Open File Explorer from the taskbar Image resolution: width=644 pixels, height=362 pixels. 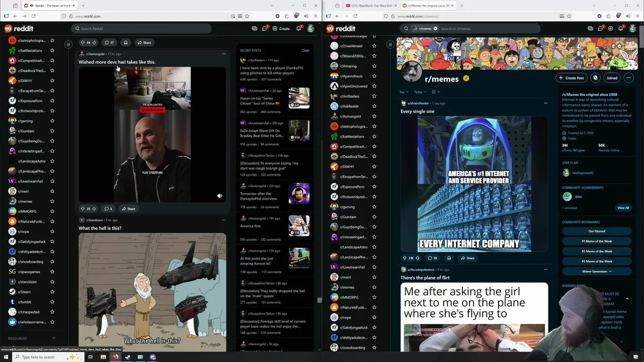coord(103,357)
